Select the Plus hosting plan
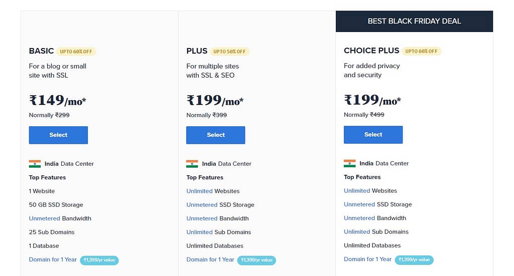The width and height of the screenshot is (514, 276). click(x=216, y=135)
